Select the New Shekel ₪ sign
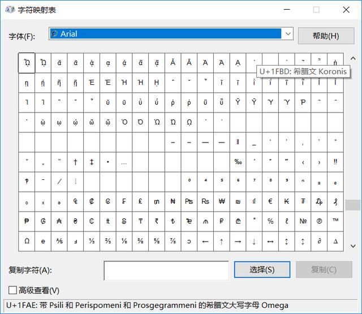362x314 pixels. coord(238,201)
